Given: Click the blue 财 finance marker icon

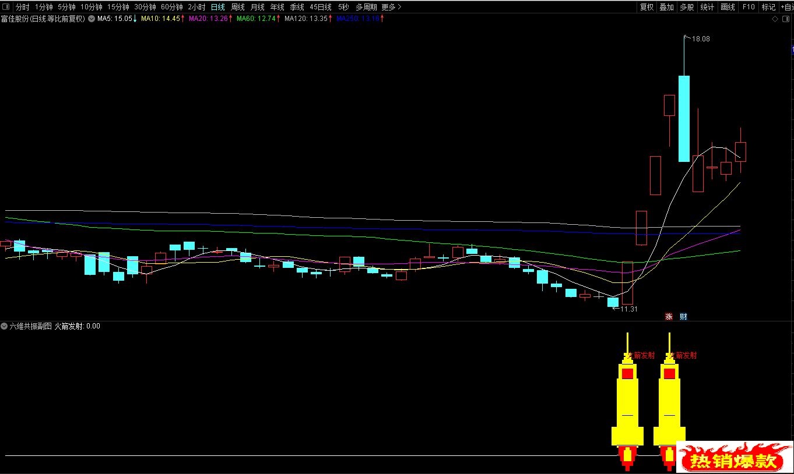Looking at the screenshot, I should (684, 317).
